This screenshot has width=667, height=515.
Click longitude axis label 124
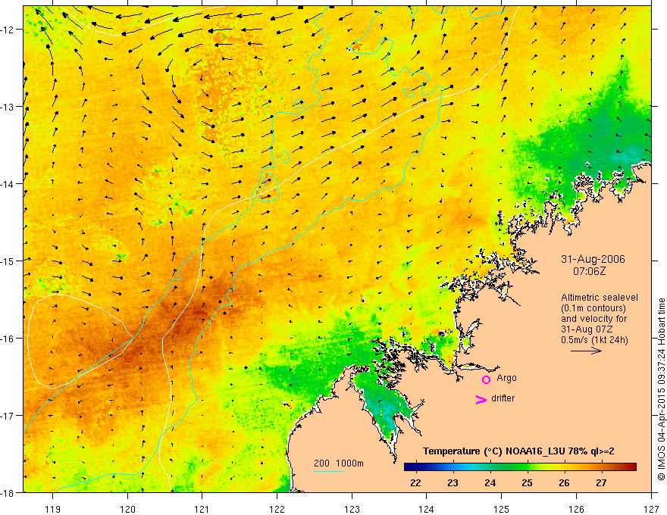427,509
